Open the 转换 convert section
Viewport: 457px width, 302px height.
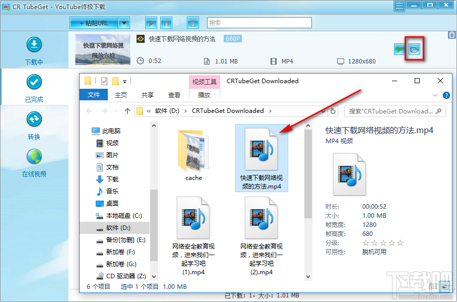pyautogui.click(x=34, y=126)
